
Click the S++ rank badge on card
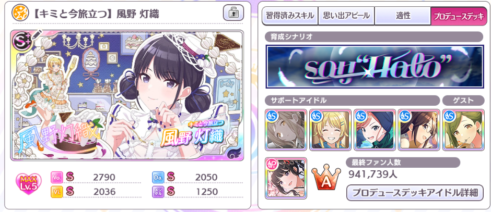click(x=21, y=40)
